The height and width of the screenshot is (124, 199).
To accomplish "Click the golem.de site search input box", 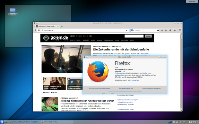I will point(134,36).
